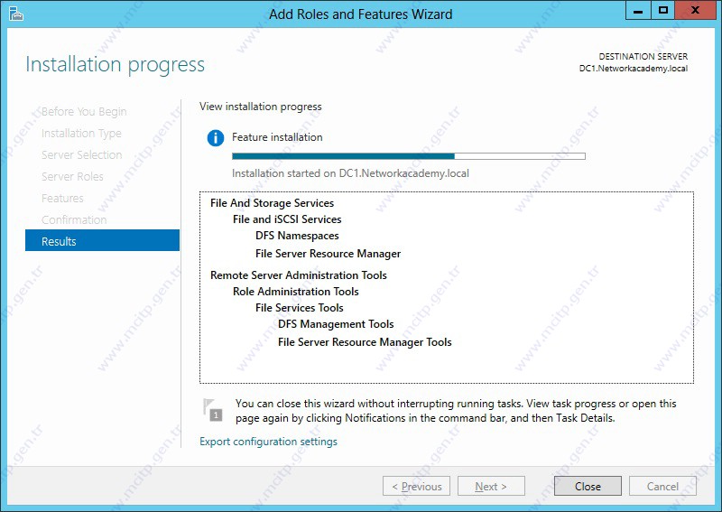Select the Server Selection step
The height and width of the screenshot is (512, 722).
[x=81, y=154]
